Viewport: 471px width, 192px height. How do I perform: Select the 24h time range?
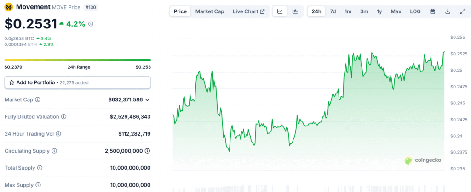[316, 11]
